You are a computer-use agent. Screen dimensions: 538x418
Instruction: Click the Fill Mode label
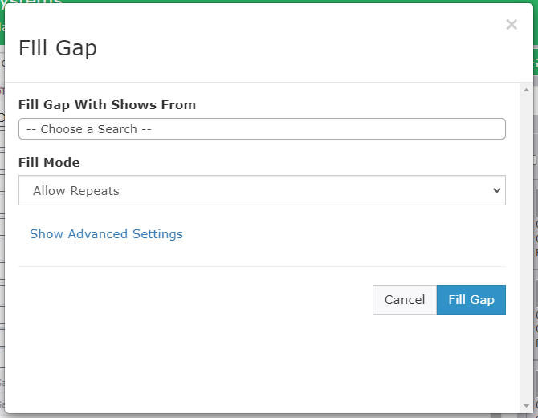tap(49, 162)
